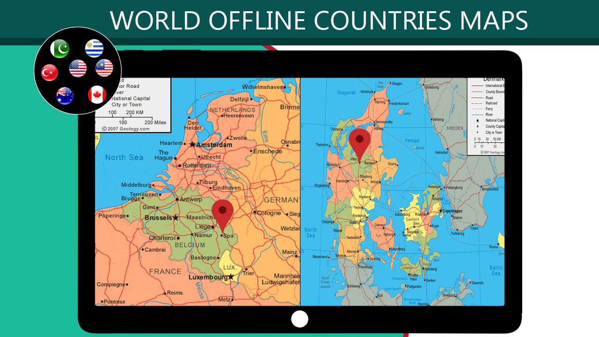Image resolution: width=599 pixels, height=337 pixels.
Task: Click the Middelburg city label
Action: (x=136, y=185)
